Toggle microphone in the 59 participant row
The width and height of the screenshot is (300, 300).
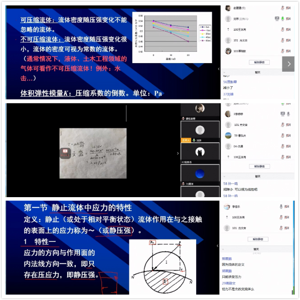(282, 135)
